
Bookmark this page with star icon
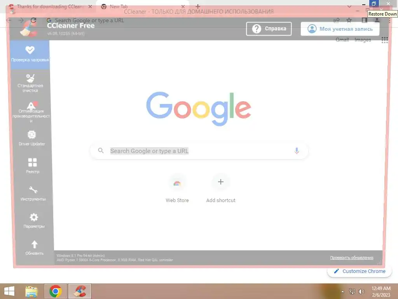coord(349,20)
